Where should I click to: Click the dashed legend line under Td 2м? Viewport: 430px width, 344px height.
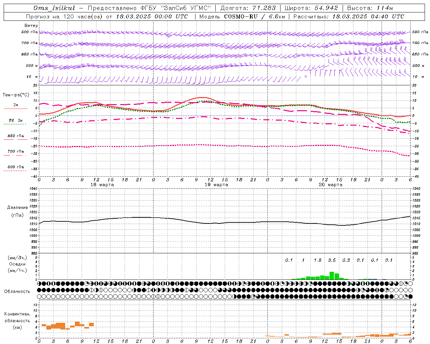pos(15,124)
